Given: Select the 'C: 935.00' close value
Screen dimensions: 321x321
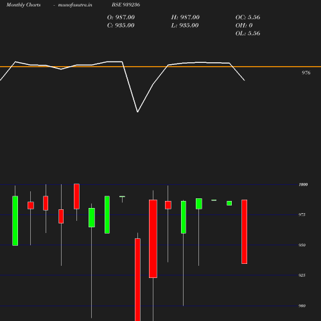Looking at the screenshot, I should pos(121,26).
